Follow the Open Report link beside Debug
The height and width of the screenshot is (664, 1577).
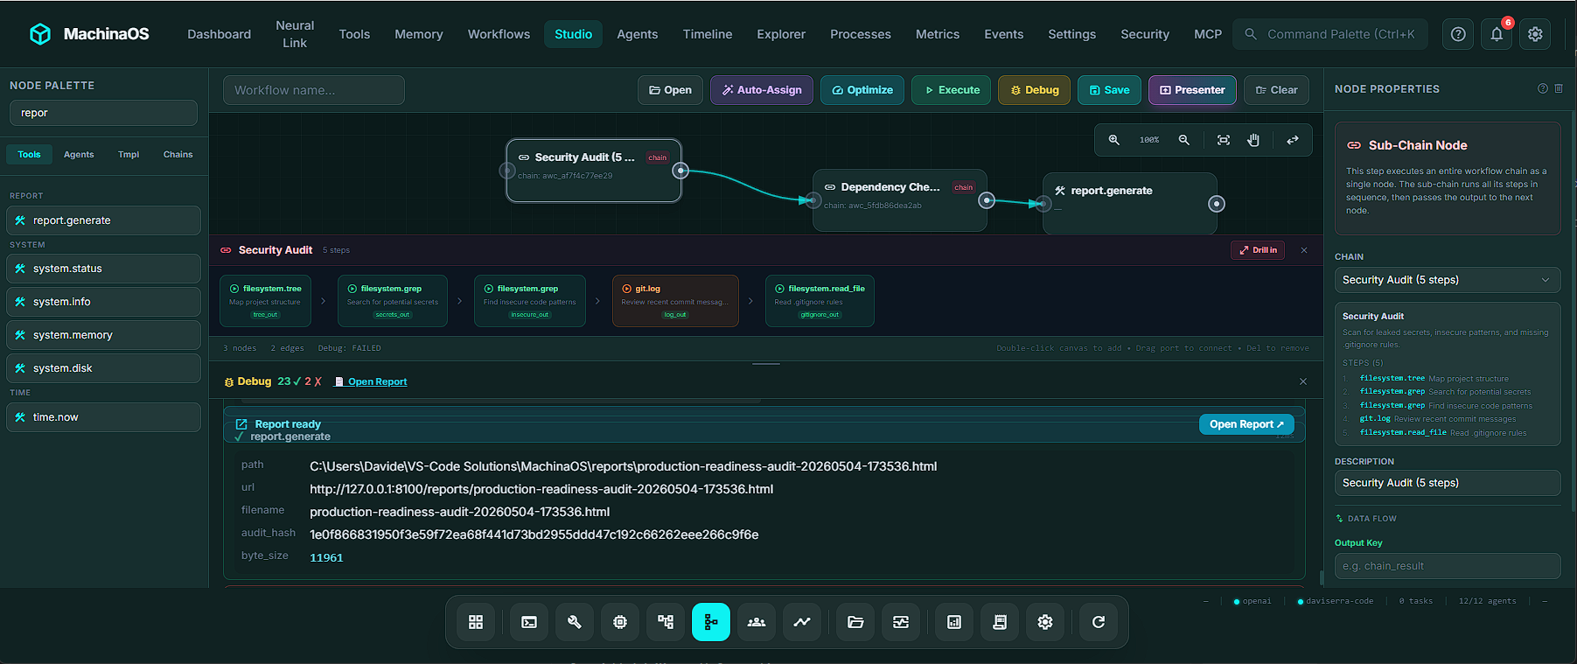click(371, 381)
